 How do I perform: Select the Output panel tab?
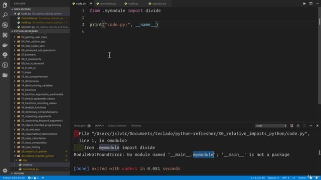tap(99, 125)
